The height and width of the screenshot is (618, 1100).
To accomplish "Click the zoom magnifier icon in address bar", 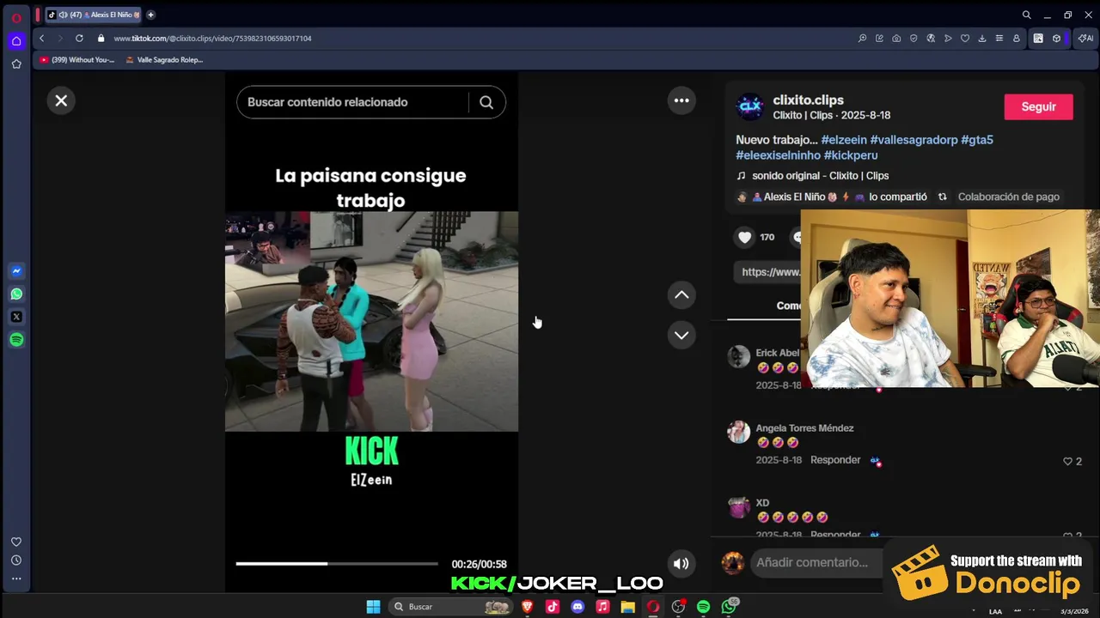I will tap(862, 38).
